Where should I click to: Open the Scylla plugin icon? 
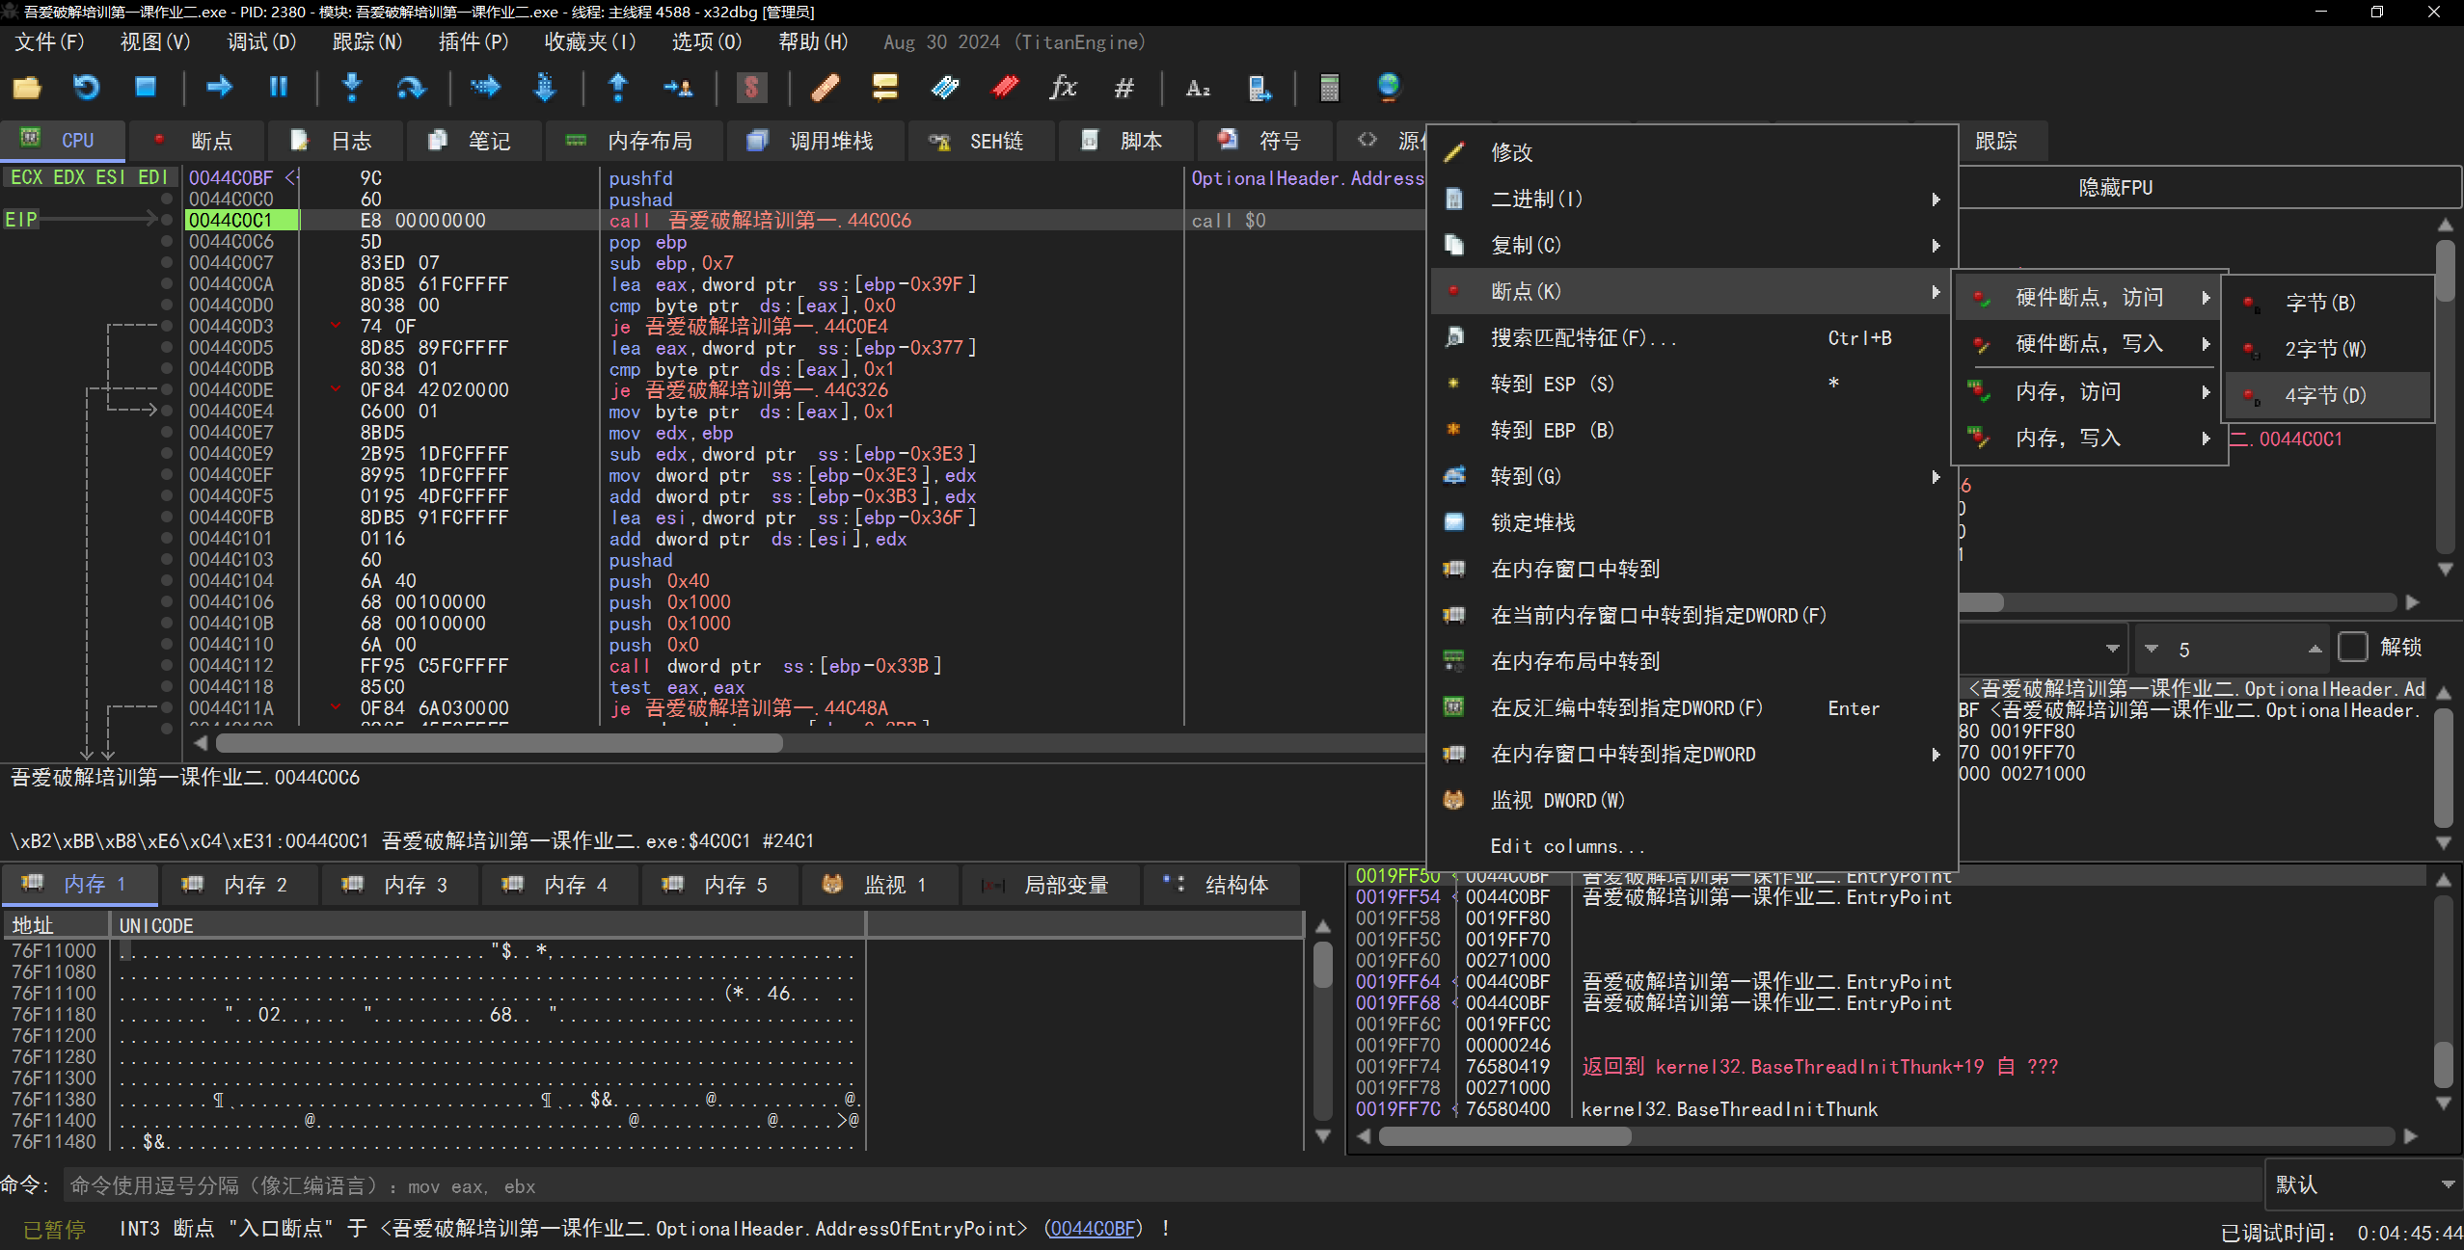point(751,88)
